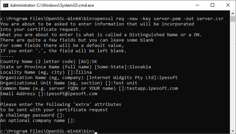This screenshot has height=134, width=236.
Task: Click the empty scrollbar track below thumb
Action: pyautogui.click(x=233, y=75)
